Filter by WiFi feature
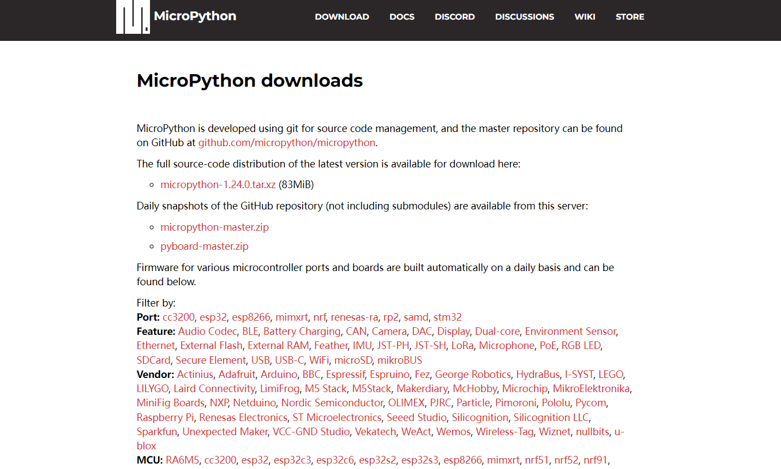Image resolution: width=781 pixels, height=469 pixels. pyautogui.click(x=319, y=360)
